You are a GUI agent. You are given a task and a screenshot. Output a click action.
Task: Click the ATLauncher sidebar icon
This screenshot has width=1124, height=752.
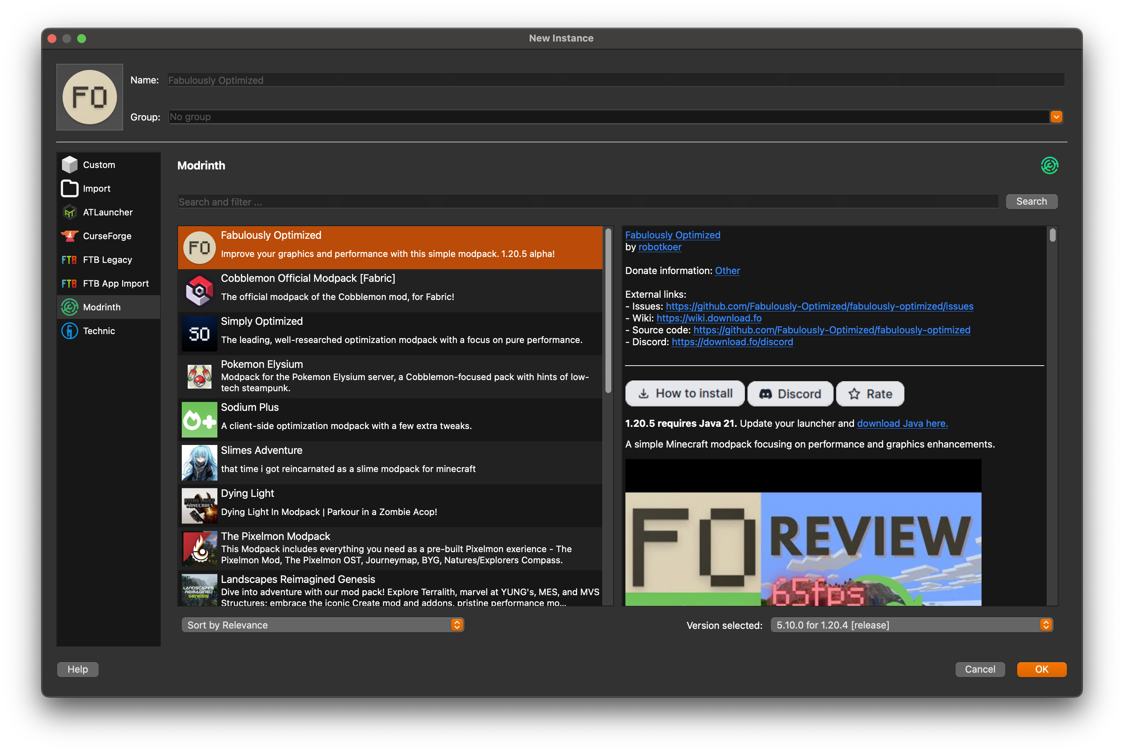coord(70,212)
